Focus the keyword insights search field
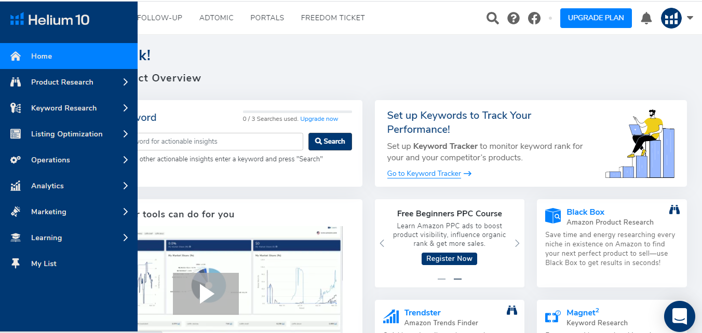This screenshot has height=333, width=702. 220,142
